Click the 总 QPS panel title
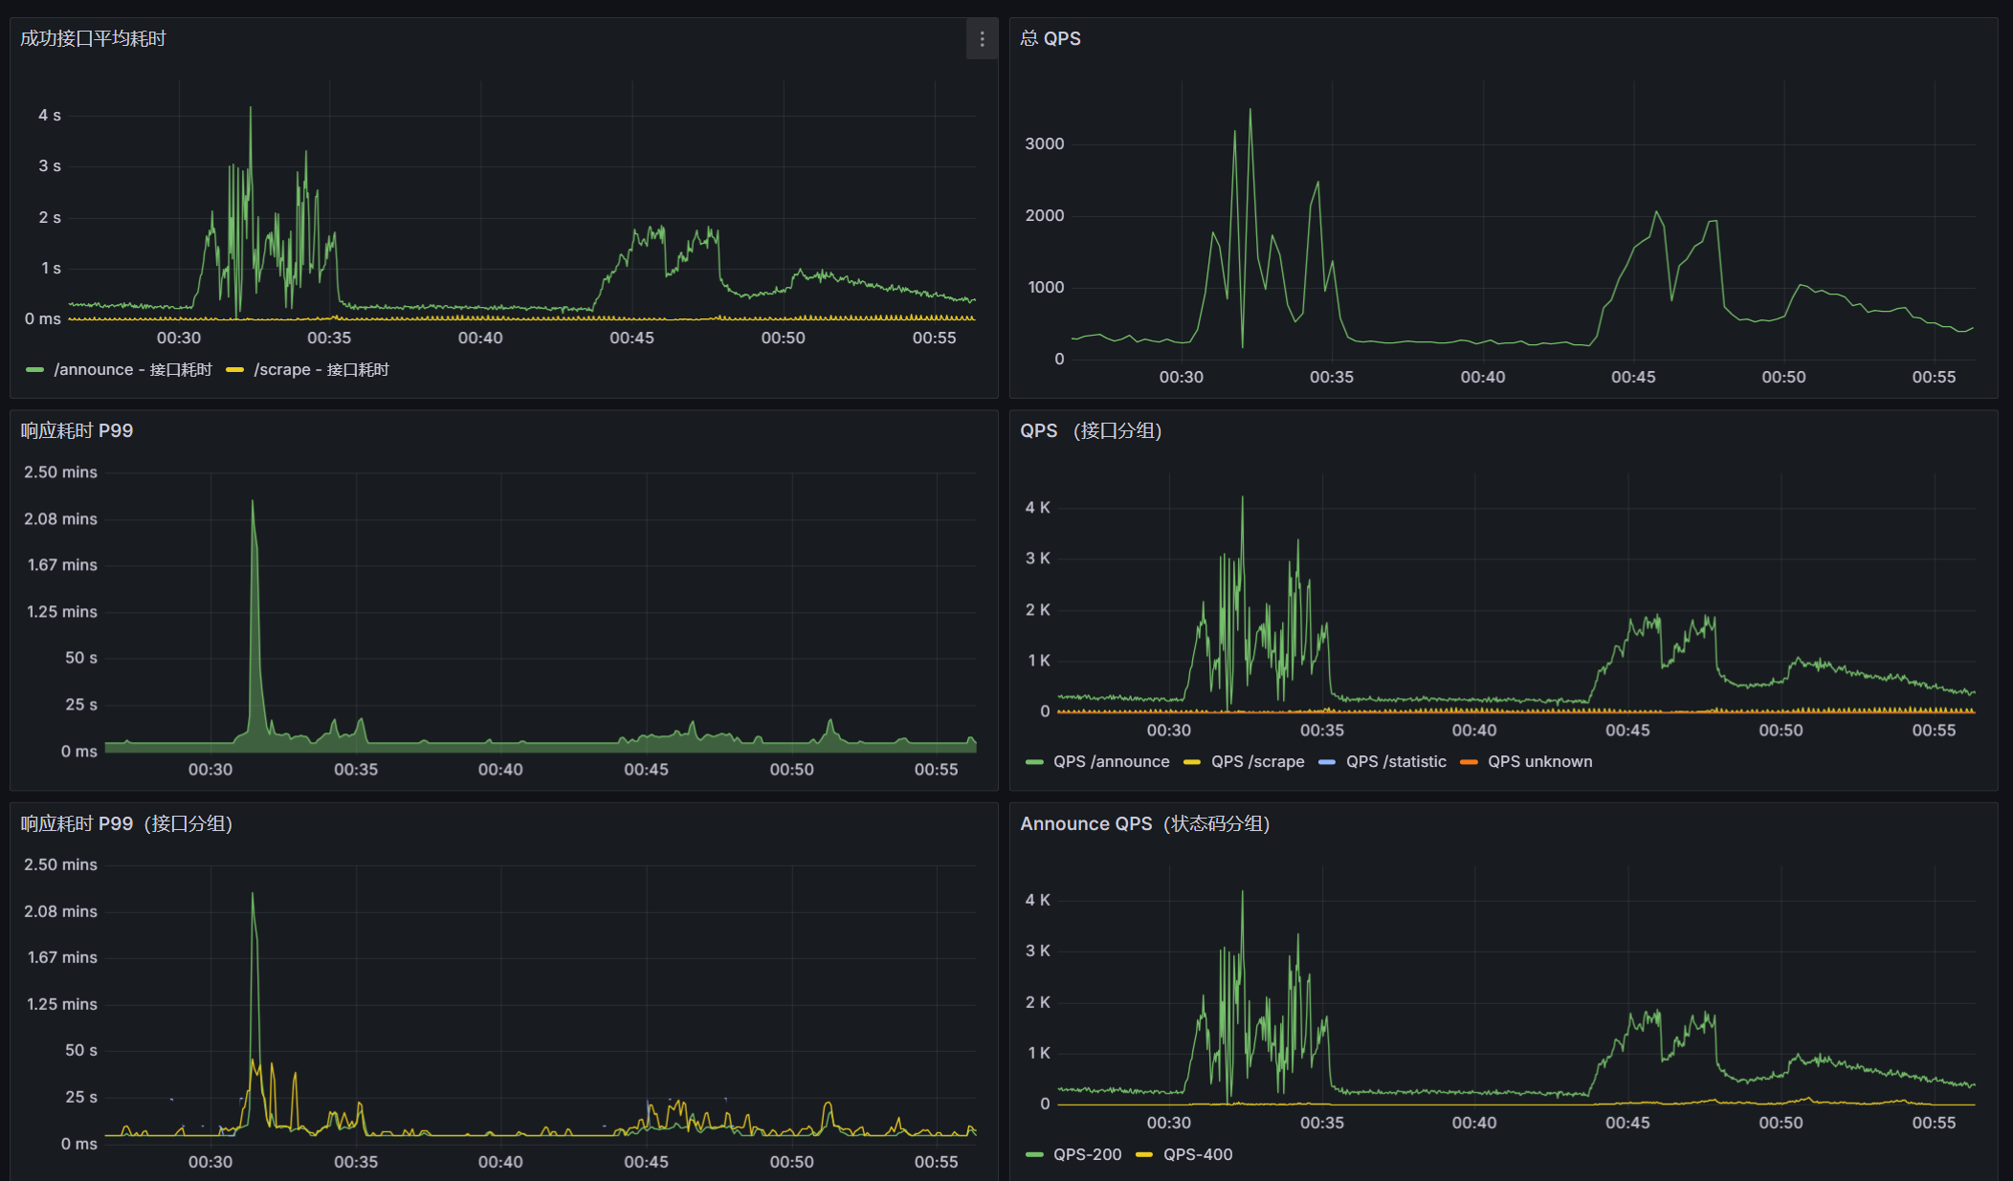 point(1051,39)
